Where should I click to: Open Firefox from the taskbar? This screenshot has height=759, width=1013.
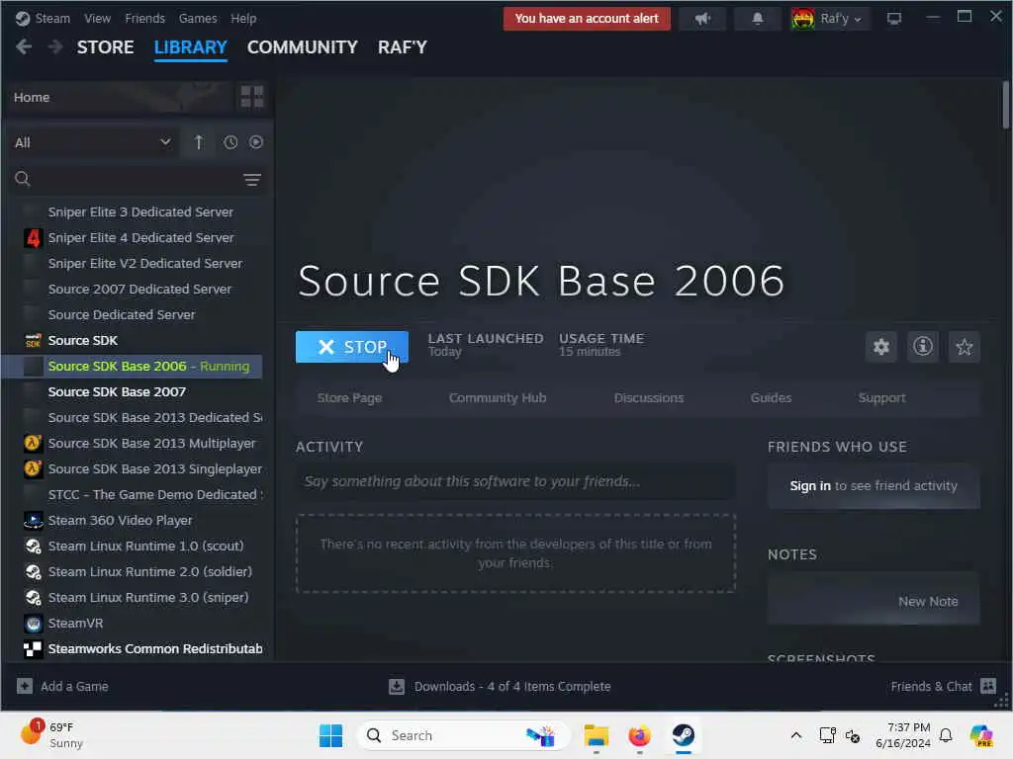tap(640, 735)
